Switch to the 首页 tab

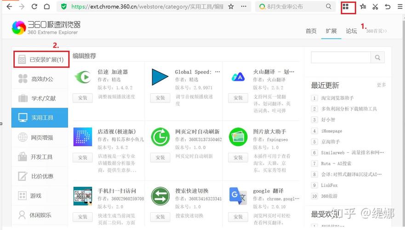point(311,31)
